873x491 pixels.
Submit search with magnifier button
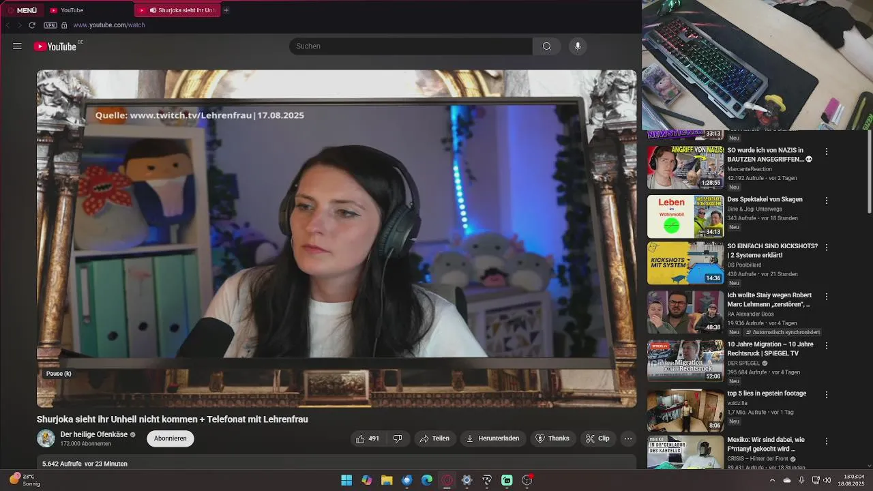(546, 46)
